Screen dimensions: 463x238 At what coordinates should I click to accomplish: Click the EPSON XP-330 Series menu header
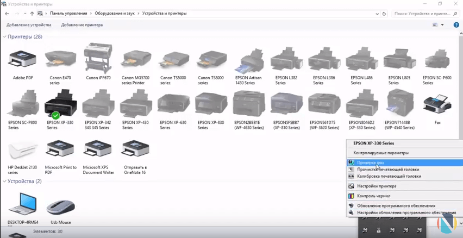click(x=373, y=143)
